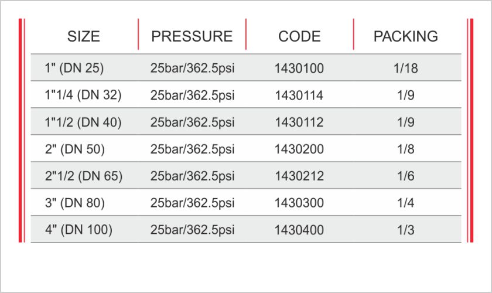Select the 2"1/2 (DN 65) size cell
Image resolution: width=492 pixels, height=293 pixels.
83,176
